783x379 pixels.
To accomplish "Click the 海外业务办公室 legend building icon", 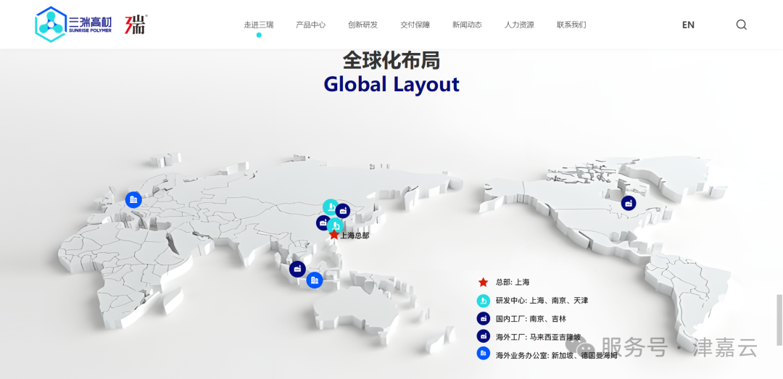I will pos(483,354).
